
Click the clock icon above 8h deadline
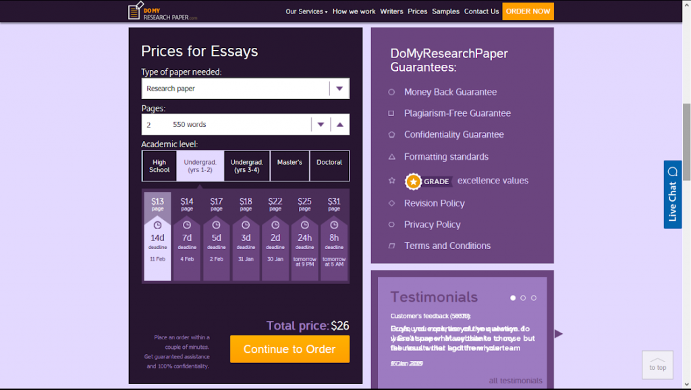(334, 225)
